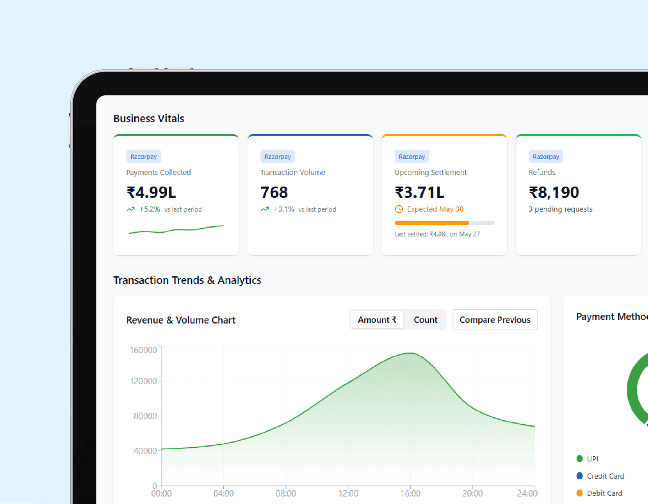This screenshot has height=504, width=648.
Task: Click the blue Credit Card legend dot
Action: [579, 476]
